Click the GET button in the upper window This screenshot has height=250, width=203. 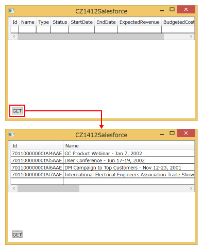point(17,111)
